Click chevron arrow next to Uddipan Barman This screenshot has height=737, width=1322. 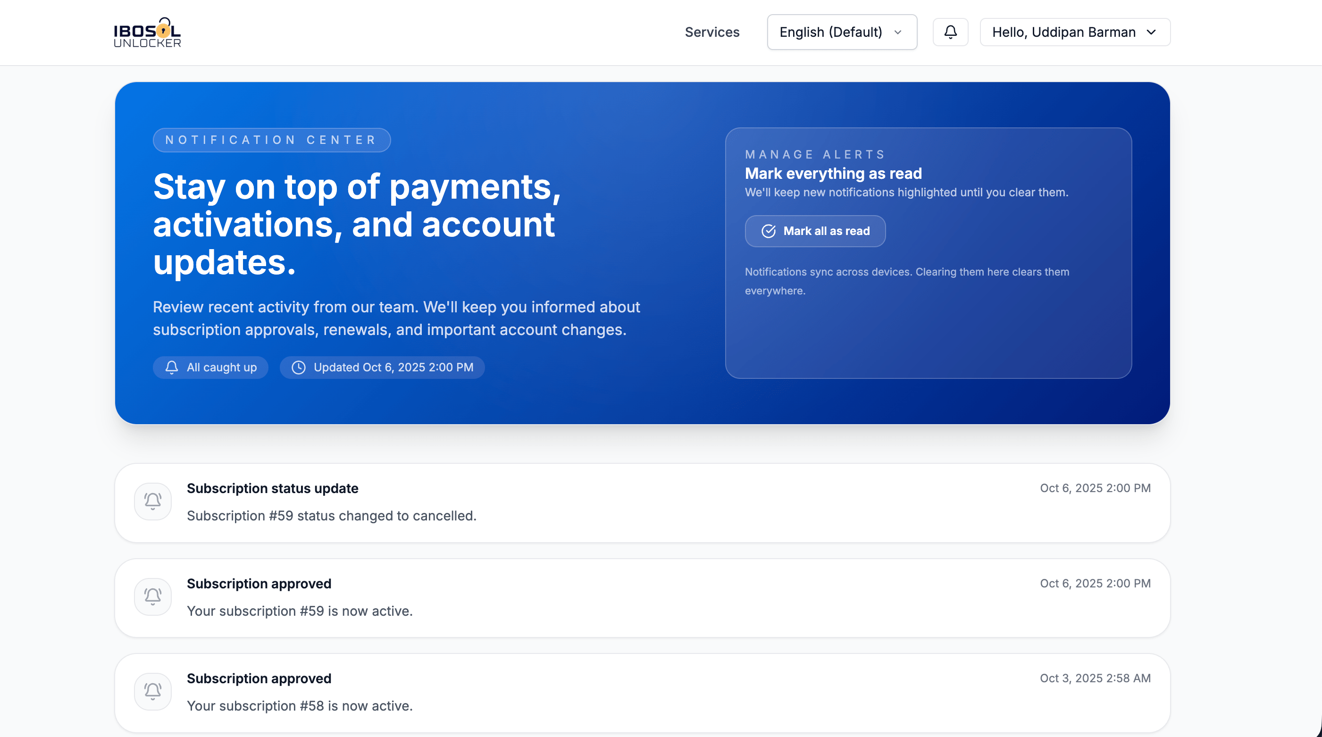point(1151,33)
